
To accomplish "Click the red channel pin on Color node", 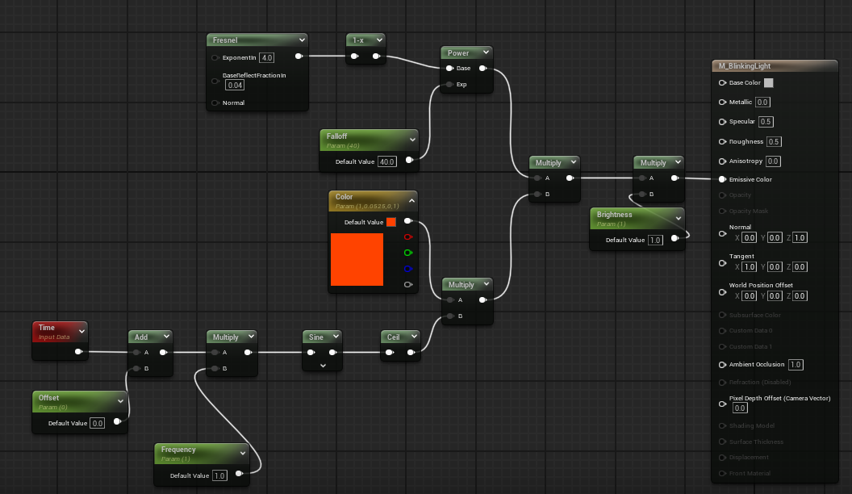I will pos(408,237).
